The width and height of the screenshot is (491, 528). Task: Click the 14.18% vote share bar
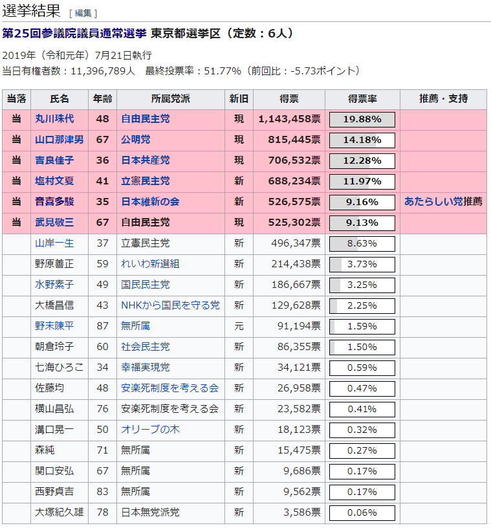tap(362, 140)
